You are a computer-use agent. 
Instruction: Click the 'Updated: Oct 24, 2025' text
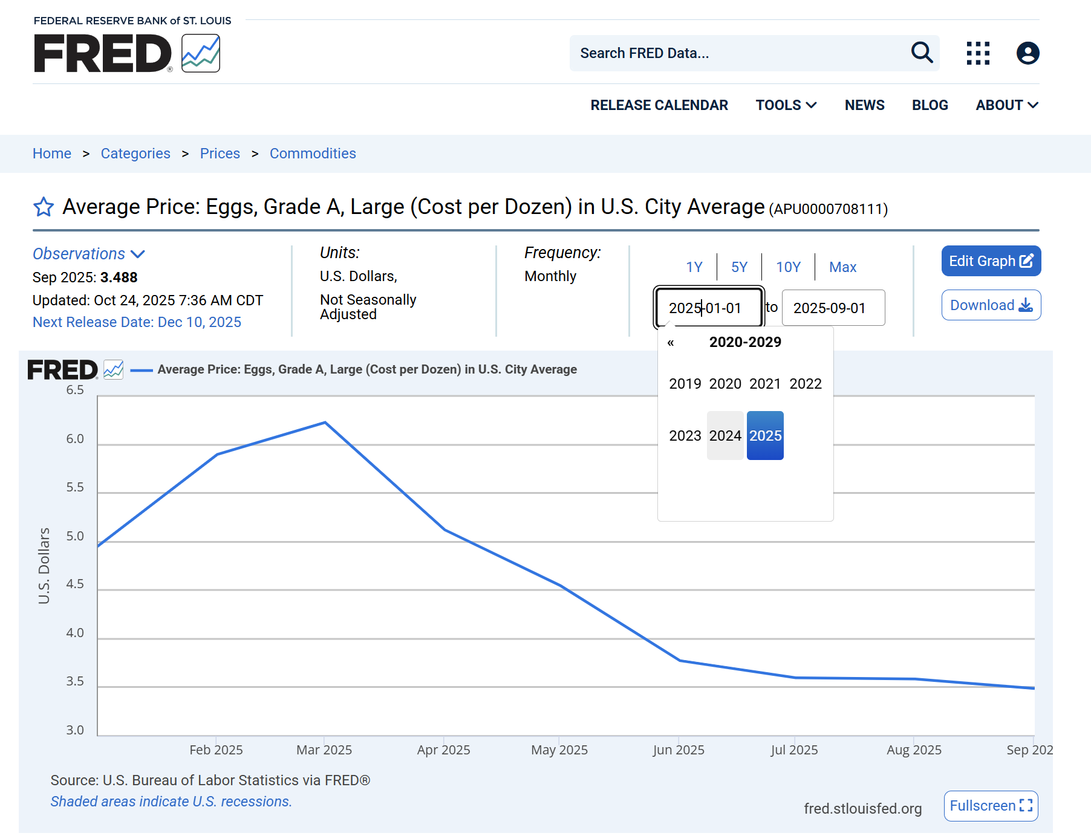tap(148, 300)
